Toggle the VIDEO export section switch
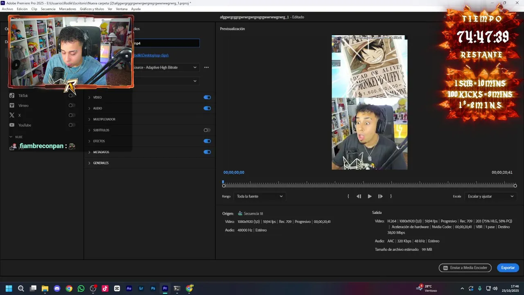 (x=207, y=98)
